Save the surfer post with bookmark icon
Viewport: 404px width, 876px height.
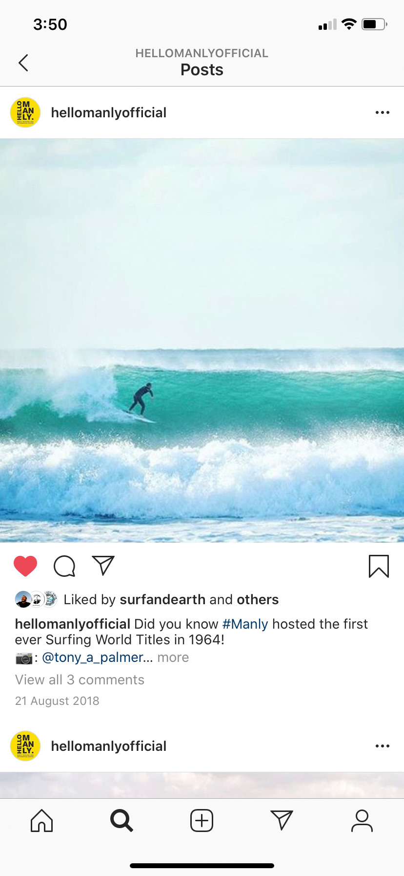point(379,566)
